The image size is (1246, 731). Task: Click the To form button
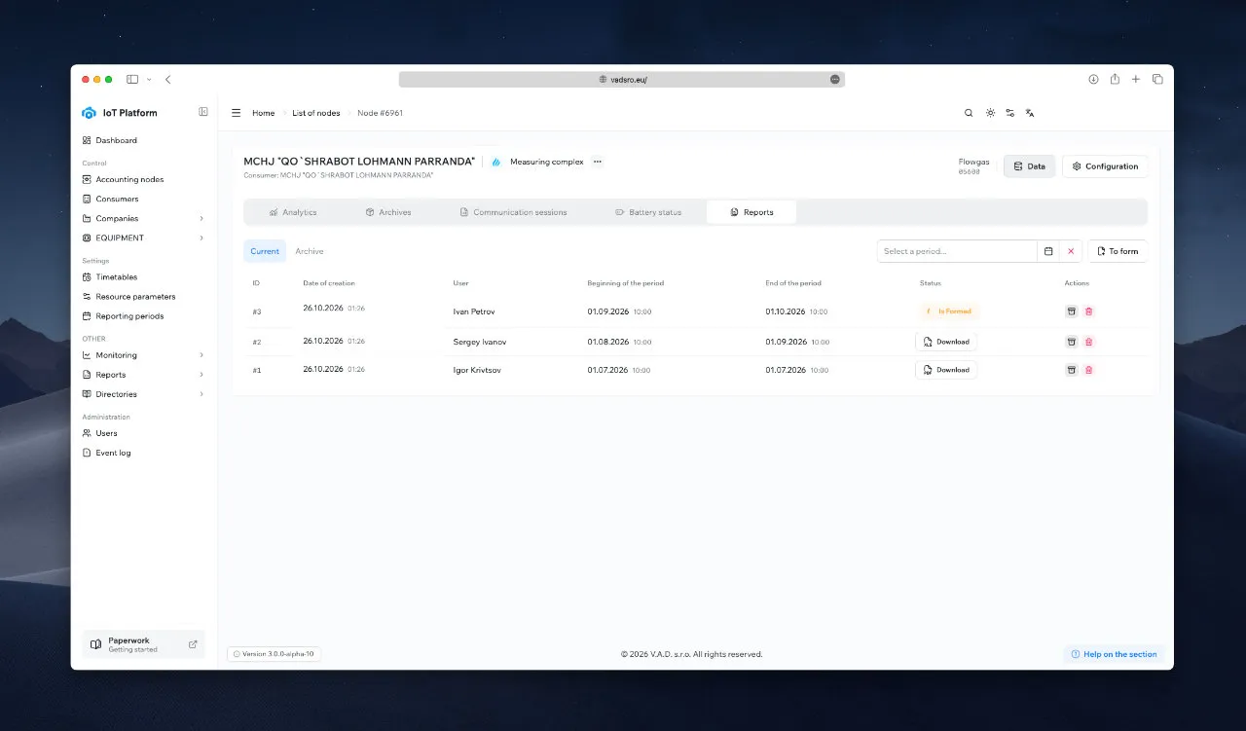pyautogui.click(x=1118, y=251)
